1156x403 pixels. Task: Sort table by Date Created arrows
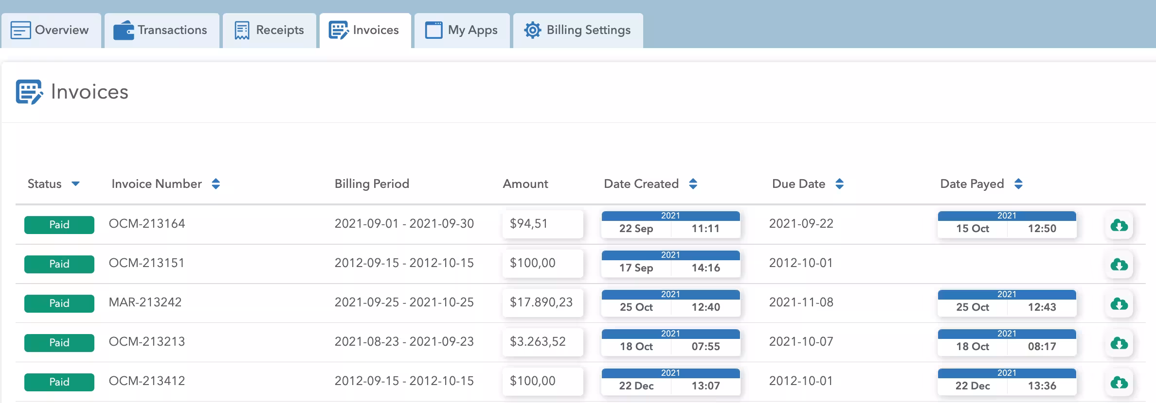693,184
